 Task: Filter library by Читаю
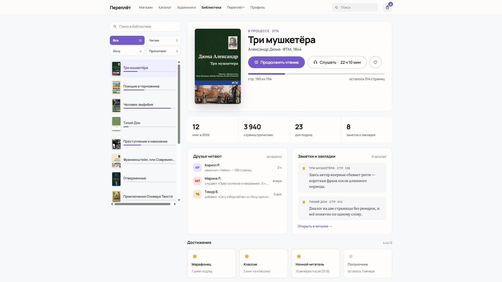163,40
